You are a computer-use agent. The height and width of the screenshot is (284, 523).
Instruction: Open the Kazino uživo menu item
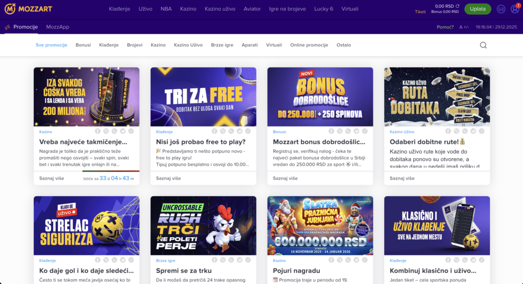click(220, 9)
